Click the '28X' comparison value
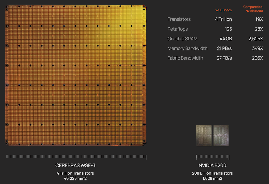The image size is (269, 184). tap(259, 29)
